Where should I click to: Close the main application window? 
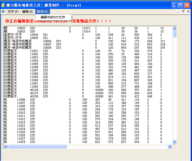(x=187, y=5)
